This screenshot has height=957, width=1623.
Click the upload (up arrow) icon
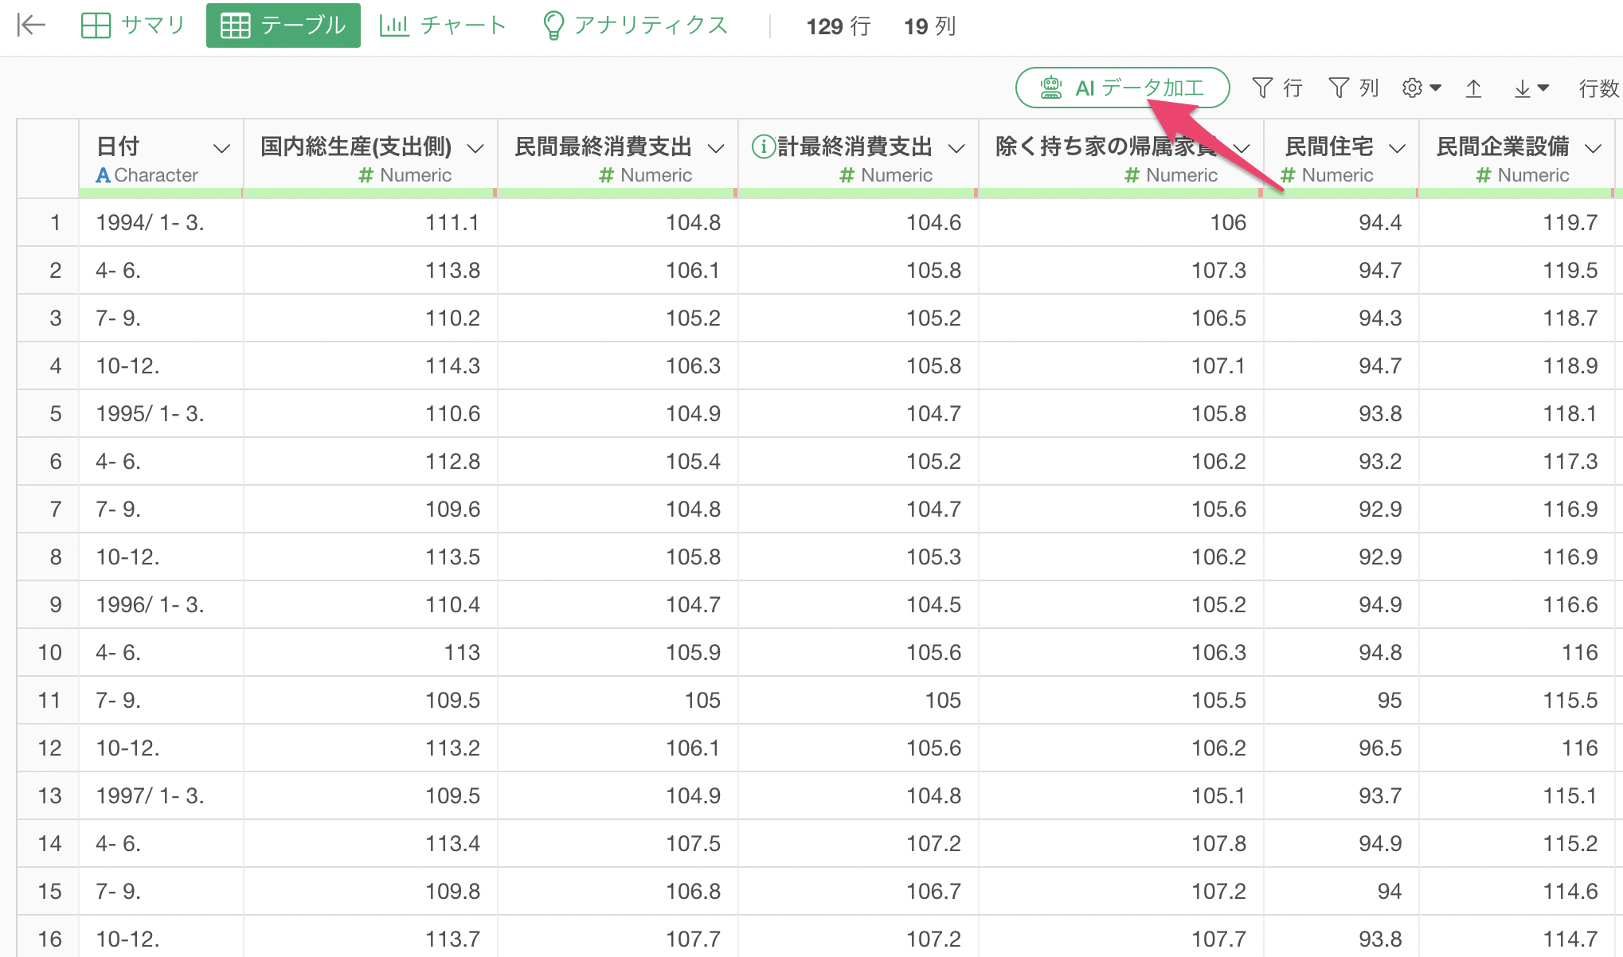click(x=1473, y=88)
